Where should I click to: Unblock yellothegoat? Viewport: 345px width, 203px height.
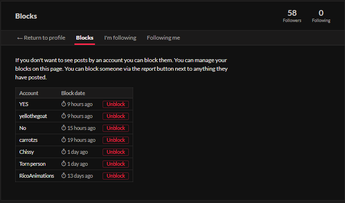pos(115,116)
